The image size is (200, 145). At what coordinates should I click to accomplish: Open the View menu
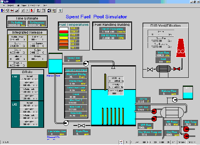24,5
